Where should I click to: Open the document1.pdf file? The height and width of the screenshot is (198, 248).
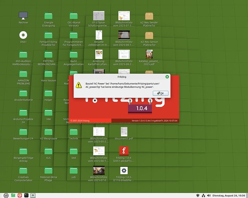pyautogui.click(x=123, y=131)
